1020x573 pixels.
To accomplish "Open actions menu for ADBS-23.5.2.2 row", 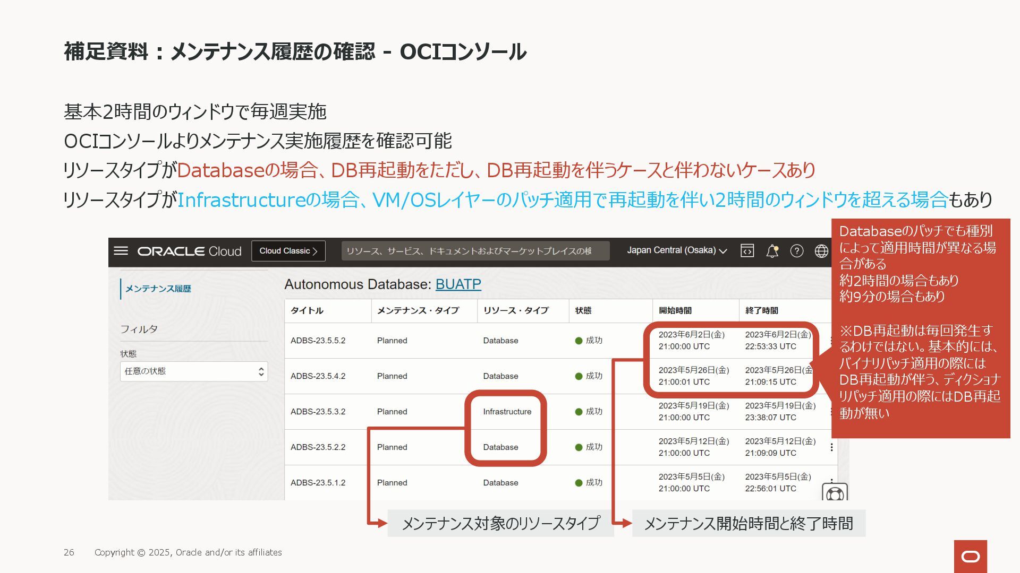I will [x=831, y=447].
